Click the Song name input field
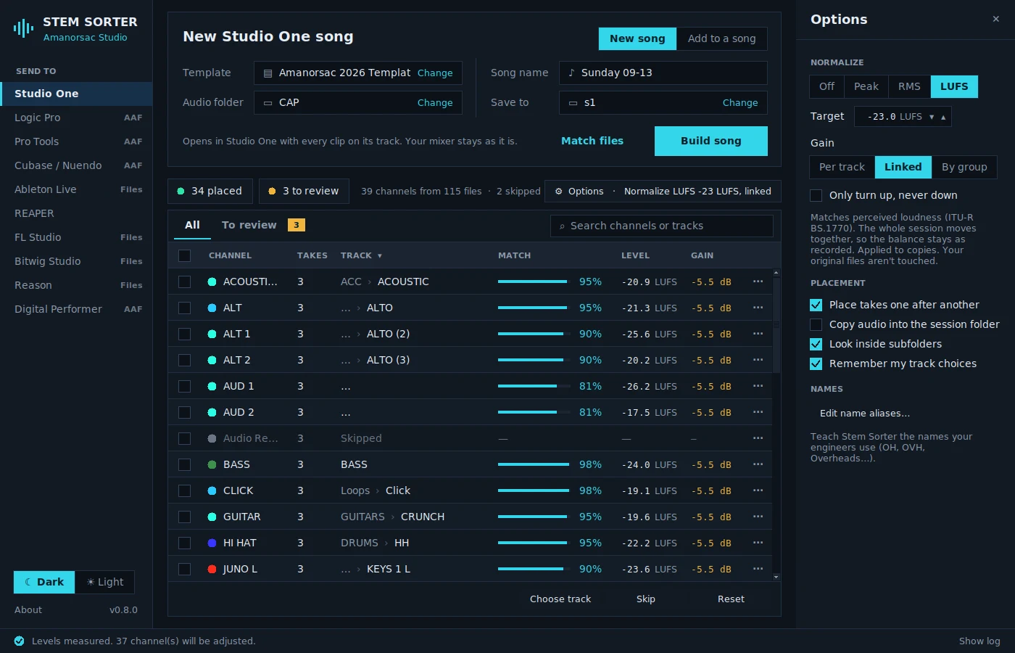The height and width of the screenshot is (653, 1015). pos(663,73)
